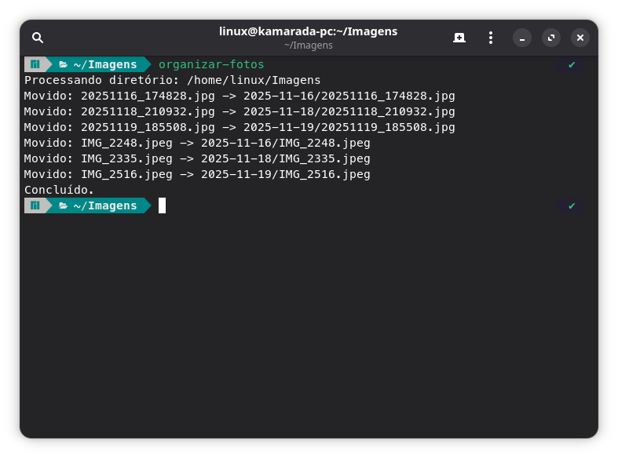Click the ~/Imagens subtitle in the header

tap(308, 45)
